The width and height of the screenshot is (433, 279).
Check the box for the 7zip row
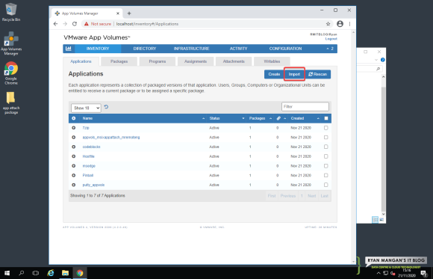tap(326, 128)
